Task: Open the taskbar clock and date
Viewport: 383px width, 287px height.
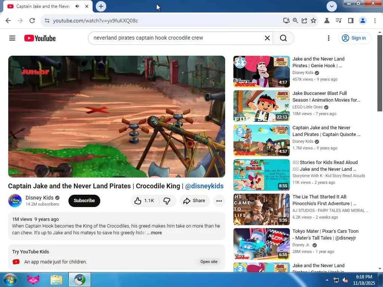Action: click(364, 280)
